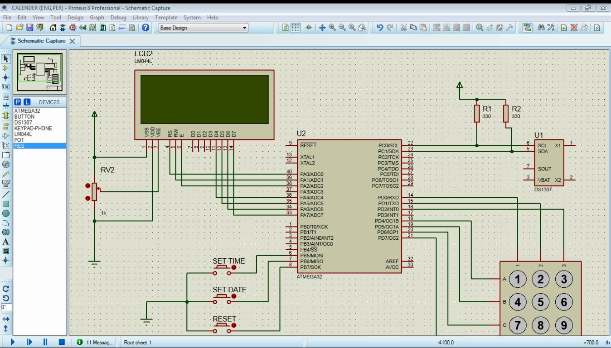Click the Cut scissors icon

click(403, 28)
